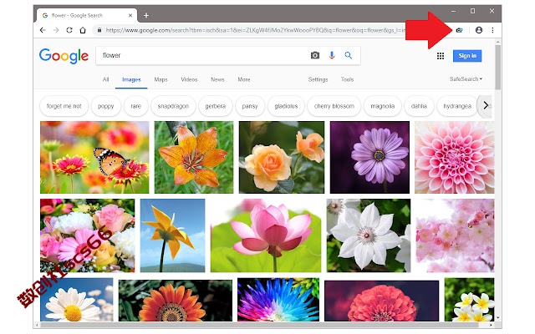Image resolution: width=535 pixels, height=334 pixels.
Task: Click the Google logo
Action: [x=64, y=56]
